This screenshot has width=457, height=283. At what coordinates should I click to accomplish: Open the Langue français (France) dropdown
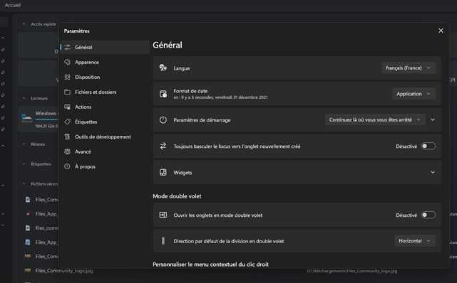pos(409,68)
